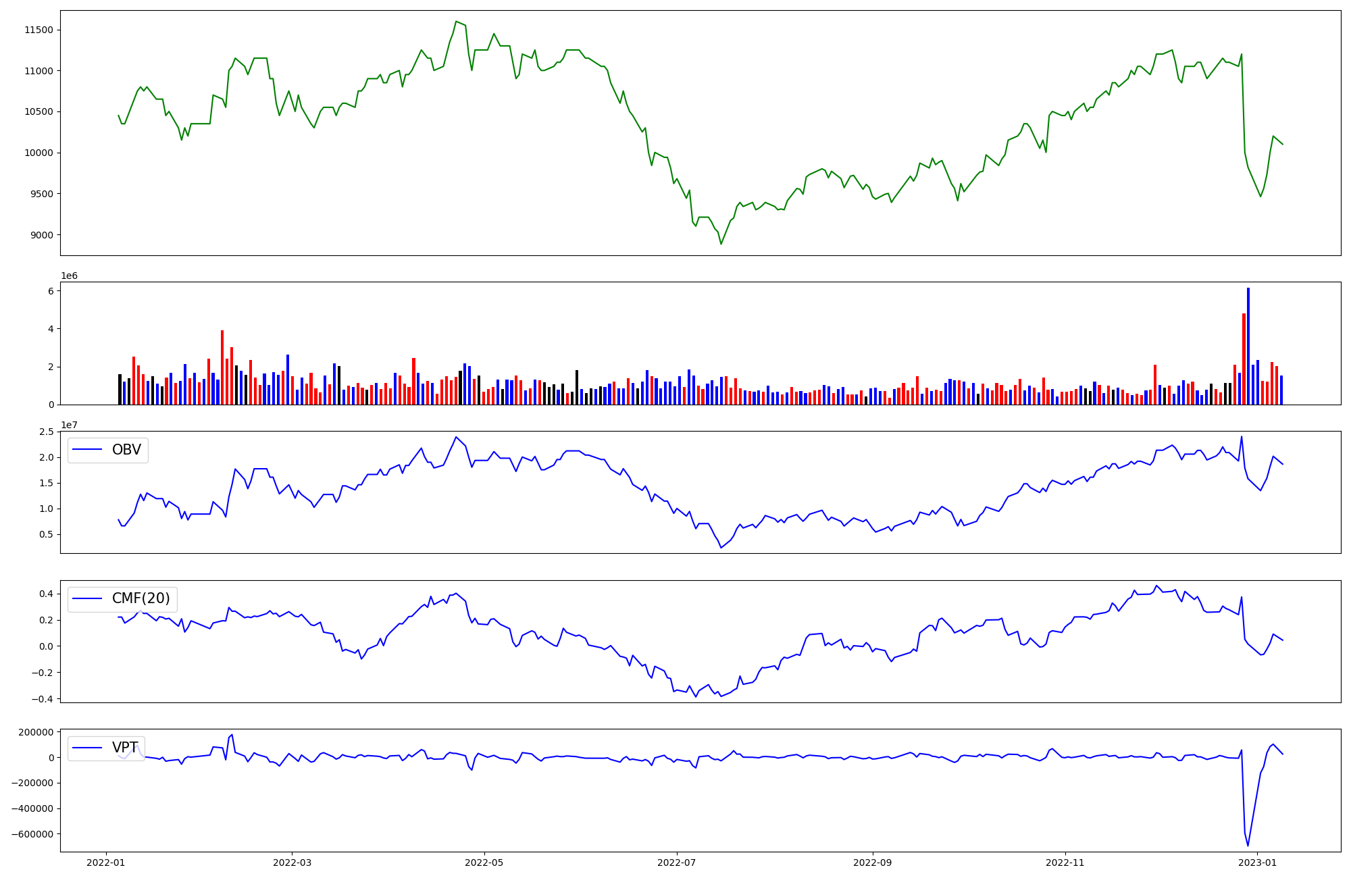Screen dimensions: 1351x878
Task: Click the tall red volume bar near December's end
Action: [x=1244, y=358]
